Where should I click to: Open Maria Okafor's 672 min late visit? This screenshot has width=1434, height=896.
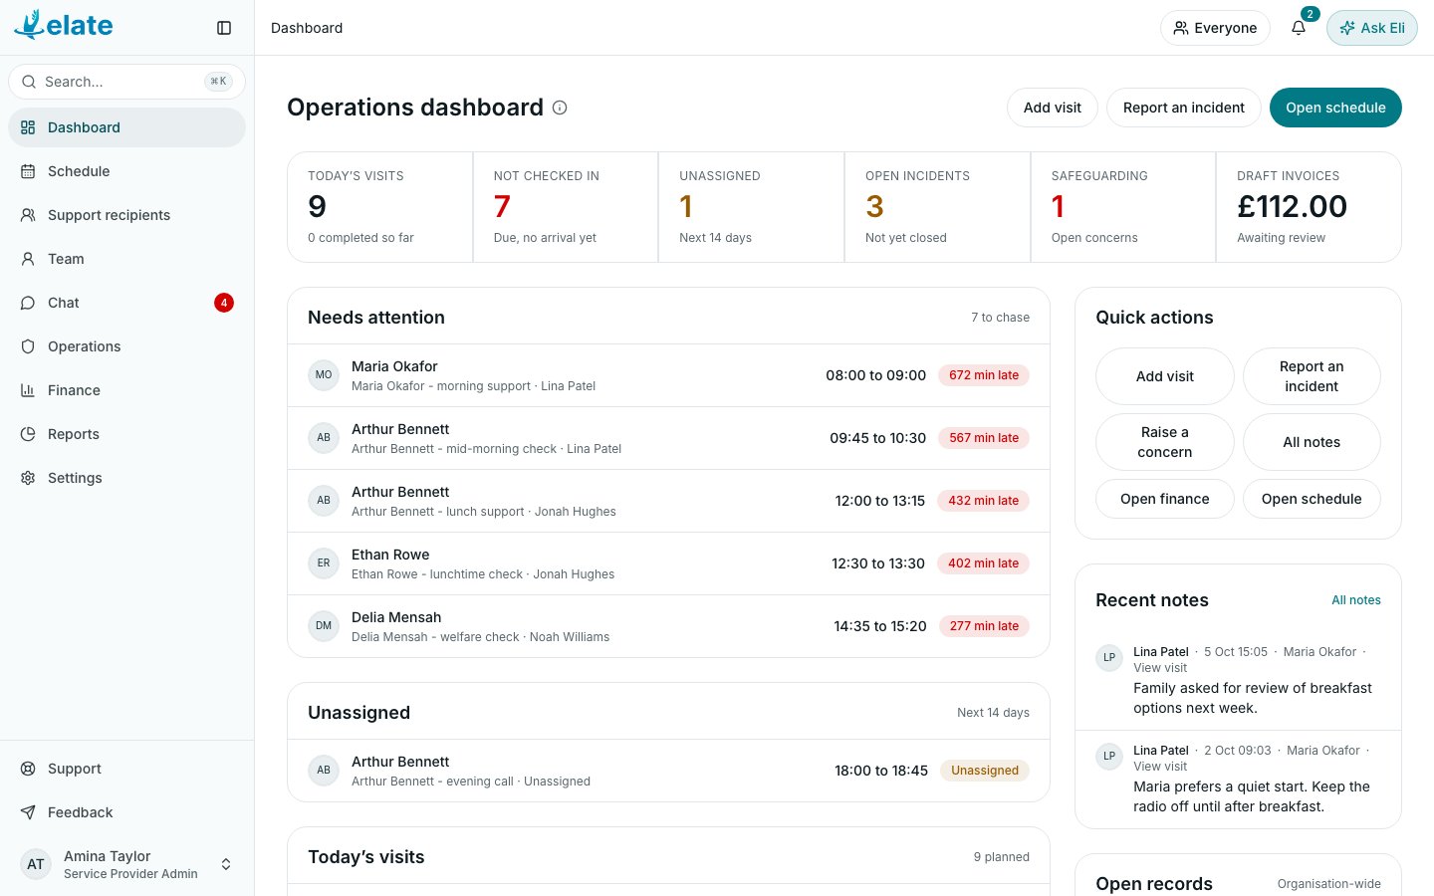point(668,375)
